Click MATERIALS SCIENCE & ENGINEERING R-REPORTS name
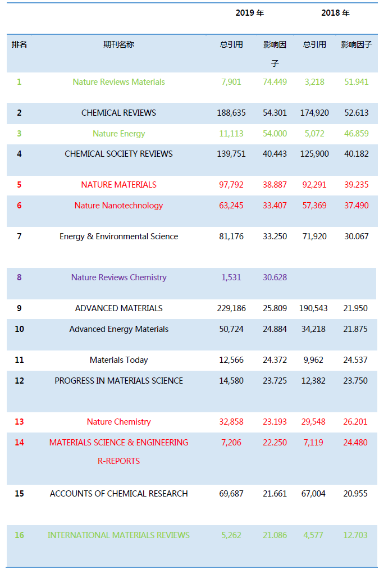The image size is (379, 569). (118, 452)
